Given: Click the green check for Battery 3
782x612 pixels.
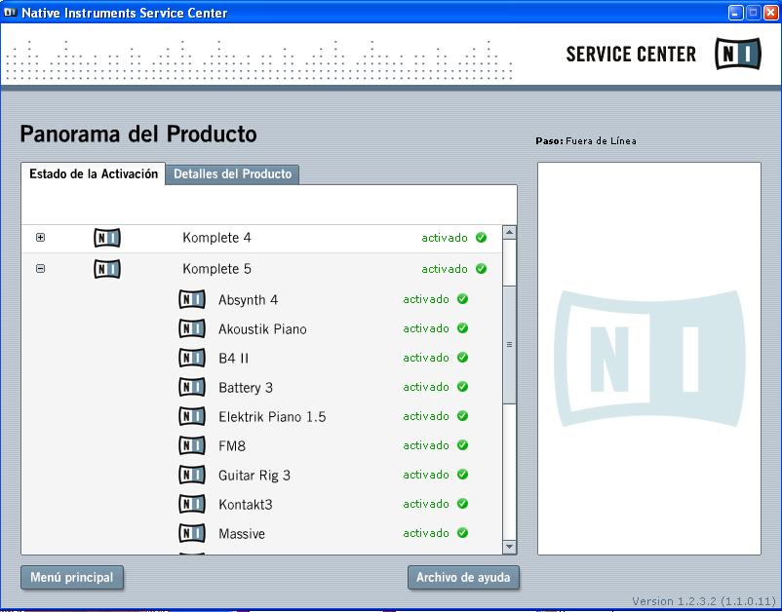Looking at the screenshot, I should point(463,387).
